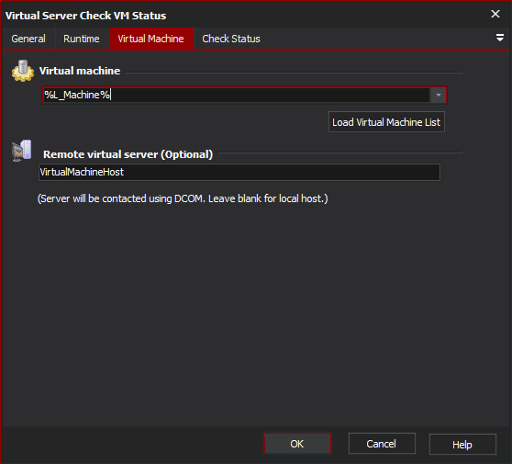
Task: Open the Runtime tab
Action: coord(82,39)
